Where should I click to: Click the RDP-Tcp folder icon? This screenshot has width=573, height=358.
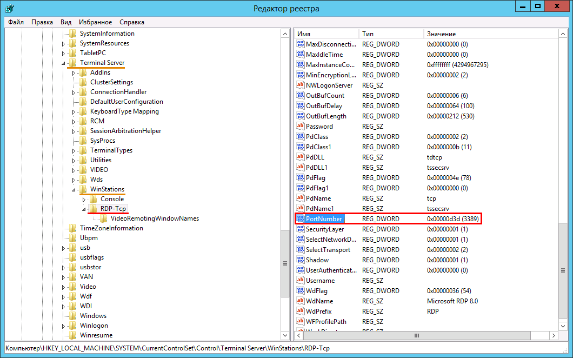click(94, 209)
